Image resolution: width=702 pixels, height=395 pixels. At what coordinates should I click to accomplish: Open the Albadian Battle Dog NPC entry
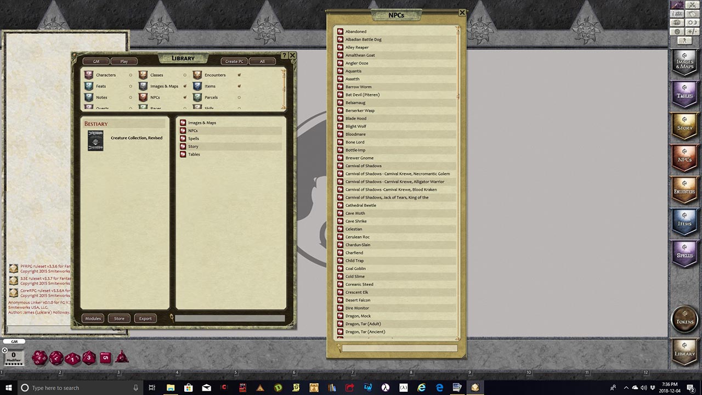[363, 39]
